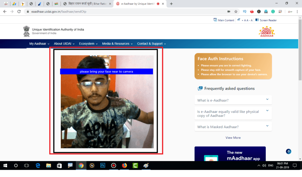Image resolution: width=302 pixels, height=177 pixels.
Task: Open Camtasia green icon on taskbar
Action: tap(135, 165)
